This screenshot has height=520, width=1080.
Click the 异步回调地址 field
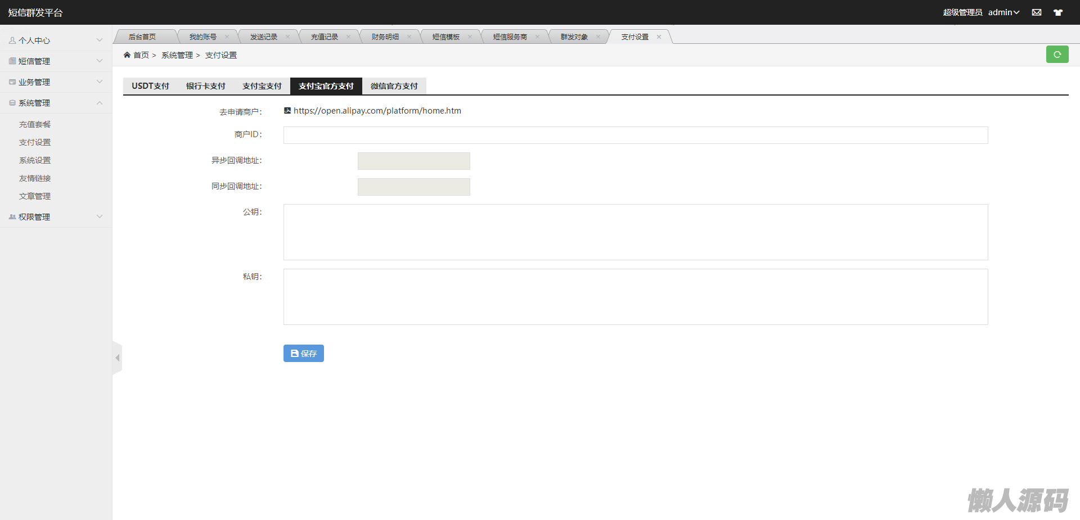(x=414, y=161)
